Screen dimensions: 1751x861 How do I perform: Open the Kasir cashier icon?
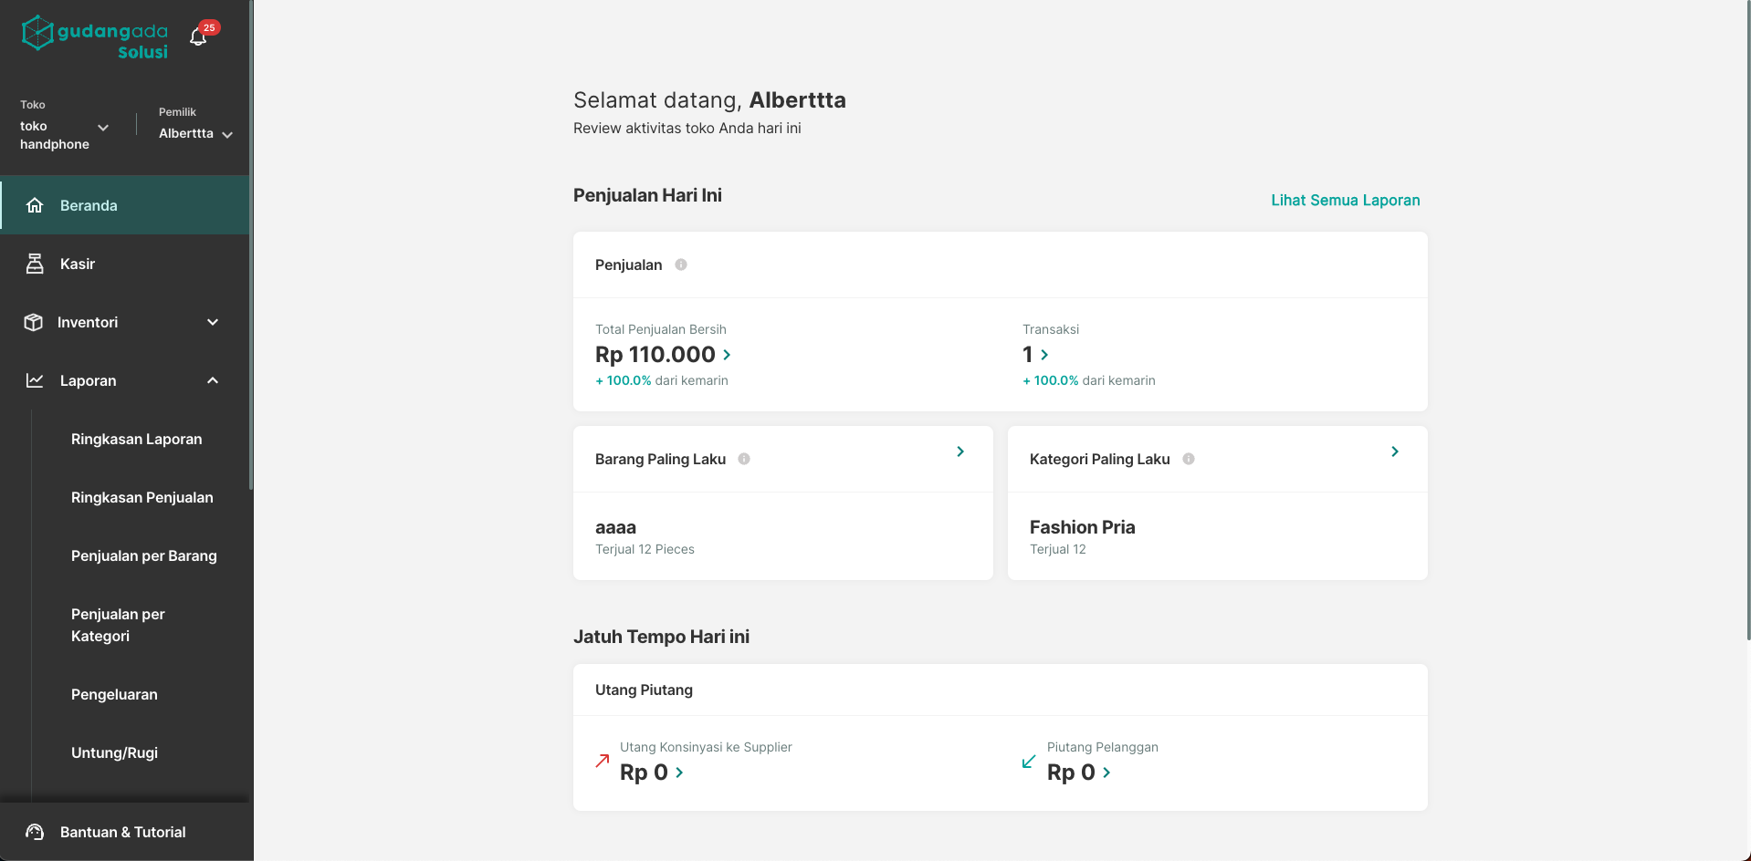(x=35, y=264)
